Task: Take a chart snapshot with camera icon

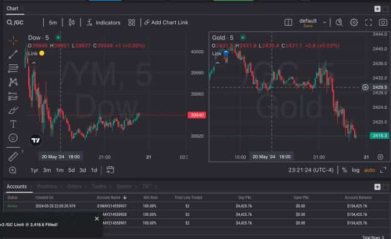Action: click(x=383, y=23)
